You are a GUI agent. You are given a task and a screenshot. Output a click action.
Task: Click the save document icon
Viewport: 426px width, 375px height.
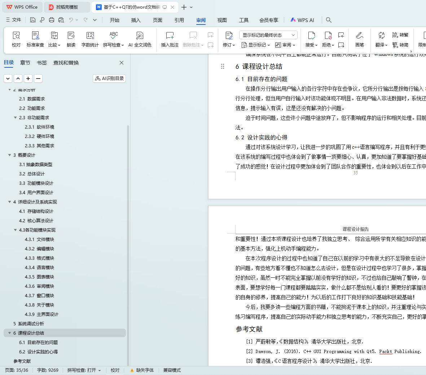pos(32,20)
